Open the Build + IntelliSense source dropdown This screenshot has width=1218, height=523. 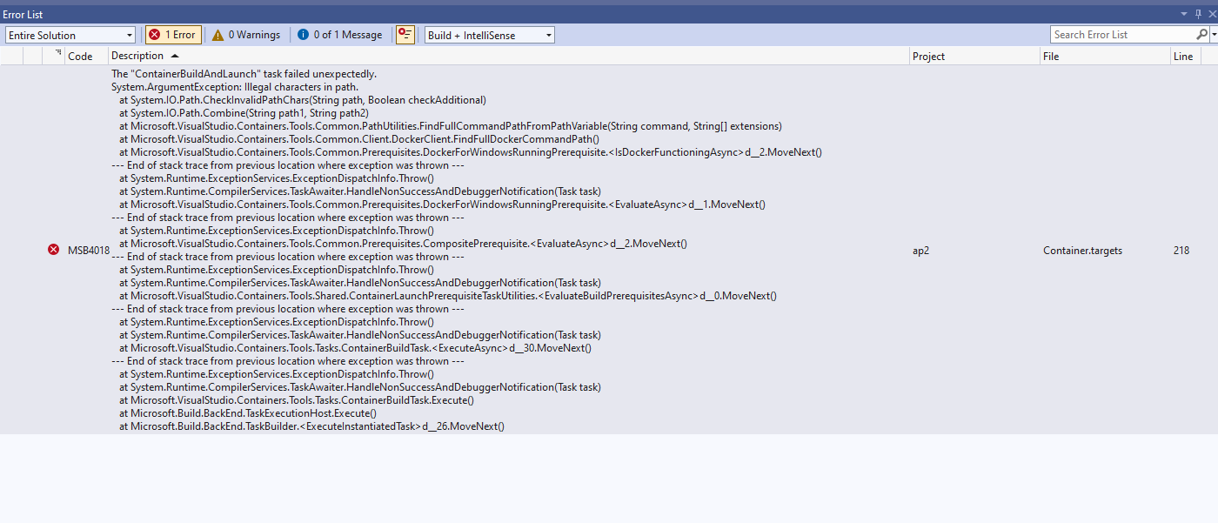pos(489,35)
